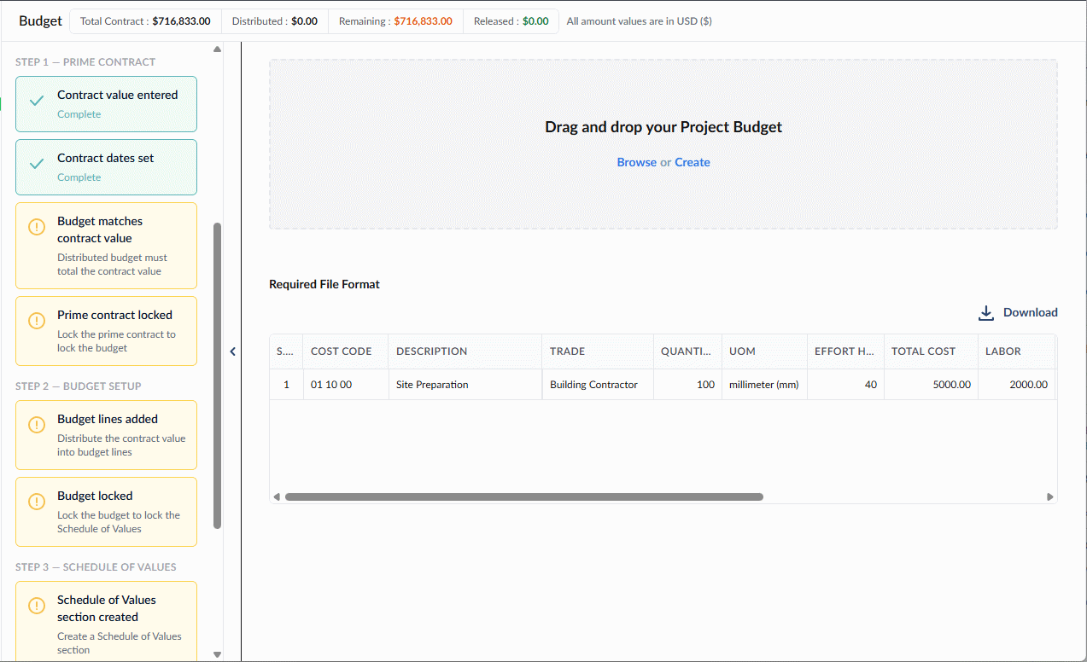Click 'Required File Format' heading
The image size is (1087, 662).
tap(324, 284)
